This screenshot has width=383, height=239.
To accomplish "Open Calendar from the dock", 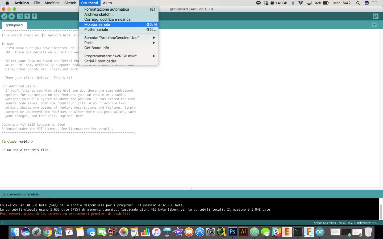I will pos(69,232).
